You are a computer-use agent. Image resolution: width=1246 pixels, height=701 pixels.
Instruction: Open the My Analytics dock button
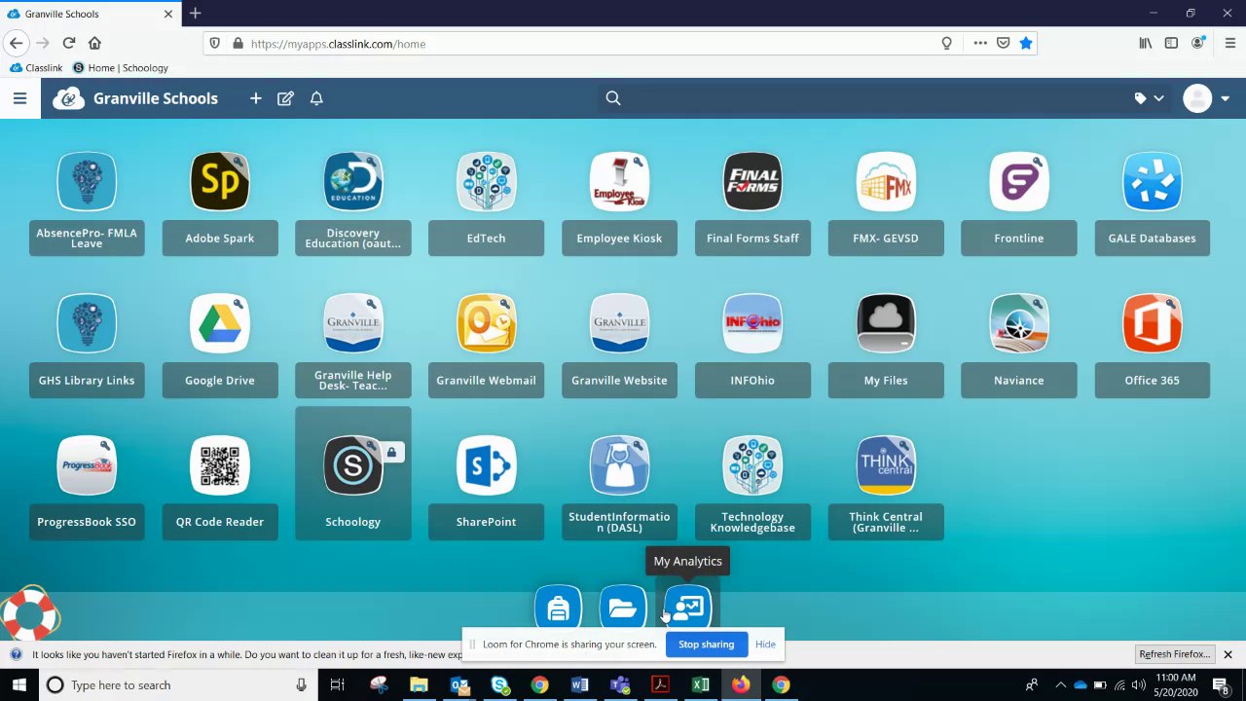(x=688, y=609)
